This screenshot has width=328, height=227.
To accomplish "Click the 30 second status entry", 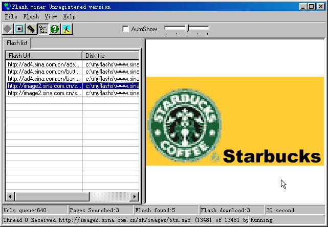I will (x=295, y=210).
